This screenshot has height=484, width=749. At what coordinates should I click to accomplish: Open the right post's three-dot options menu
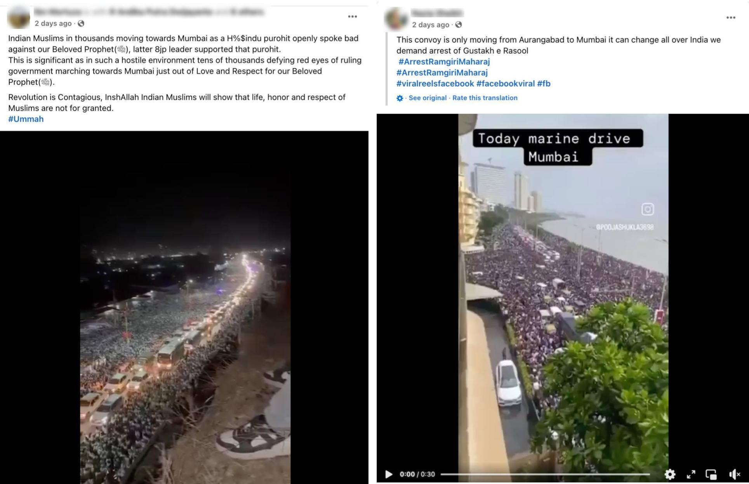(x=731, y=18)
